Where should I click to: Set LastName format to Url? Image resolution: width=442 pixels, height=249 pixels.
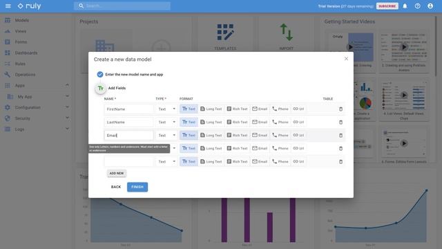click(x=298, y=122)
